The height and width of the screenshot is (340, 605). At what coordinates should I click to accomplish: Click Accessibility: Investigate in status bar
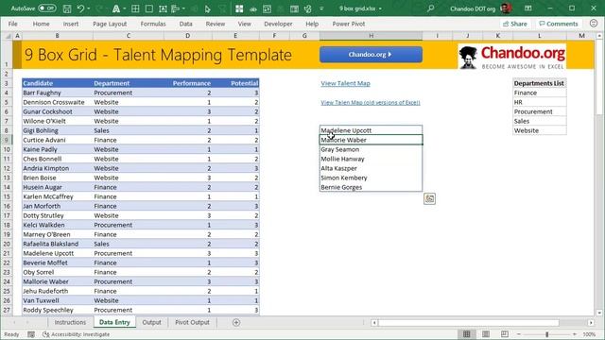pos(77,334)
